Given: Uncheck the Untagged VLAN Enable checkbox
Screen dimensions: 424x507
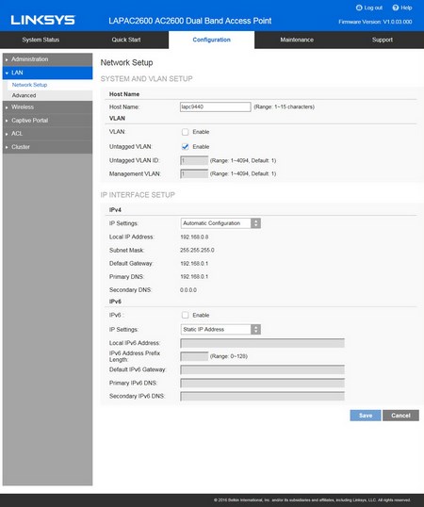Looking at the screenshot, I should (x=185, y=147).
